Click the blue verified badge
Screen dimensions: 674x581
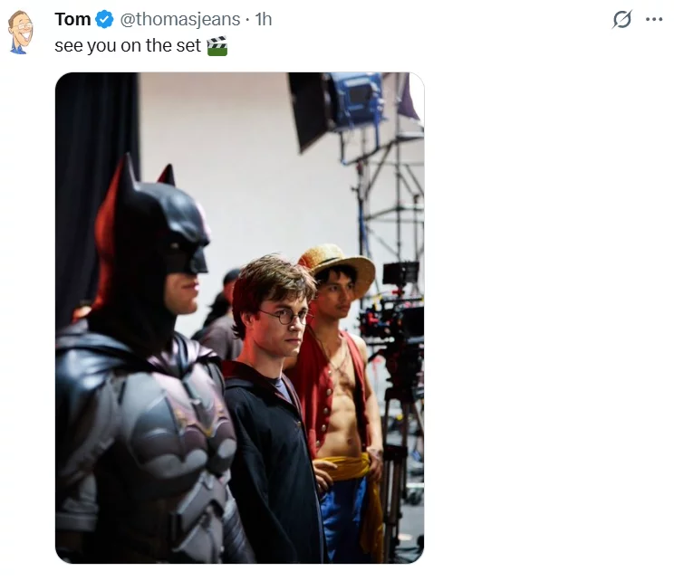coord(105,19)
